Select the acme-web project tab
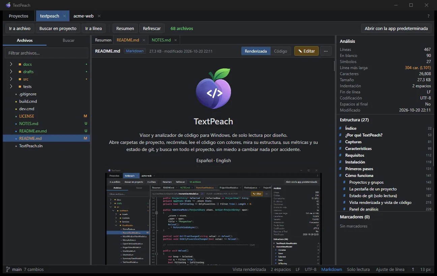The height and width of the screenshot is (276, 437). [x=84, y=16]
